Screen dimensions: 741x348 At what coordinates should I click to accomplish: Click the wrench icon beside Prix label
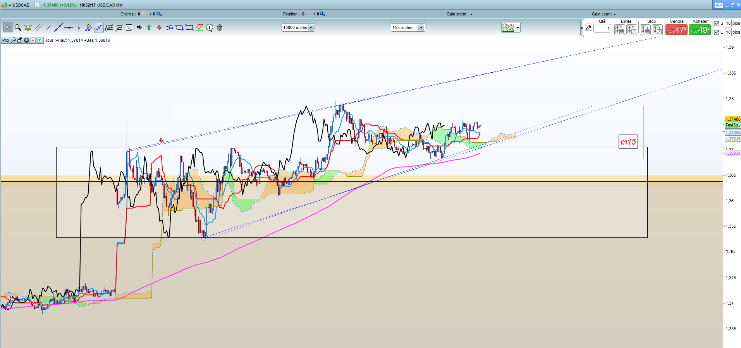click(x=14, y=40)
